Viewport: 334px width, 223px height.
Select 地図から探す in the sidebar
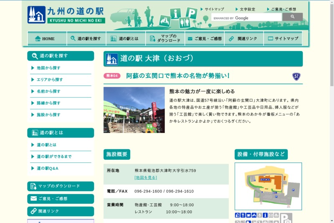[x=48, y=68]
